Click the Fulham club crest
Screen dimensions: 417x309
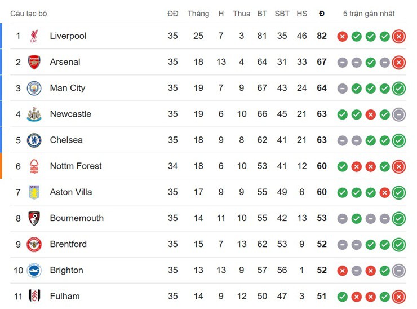tap(34, 296)
